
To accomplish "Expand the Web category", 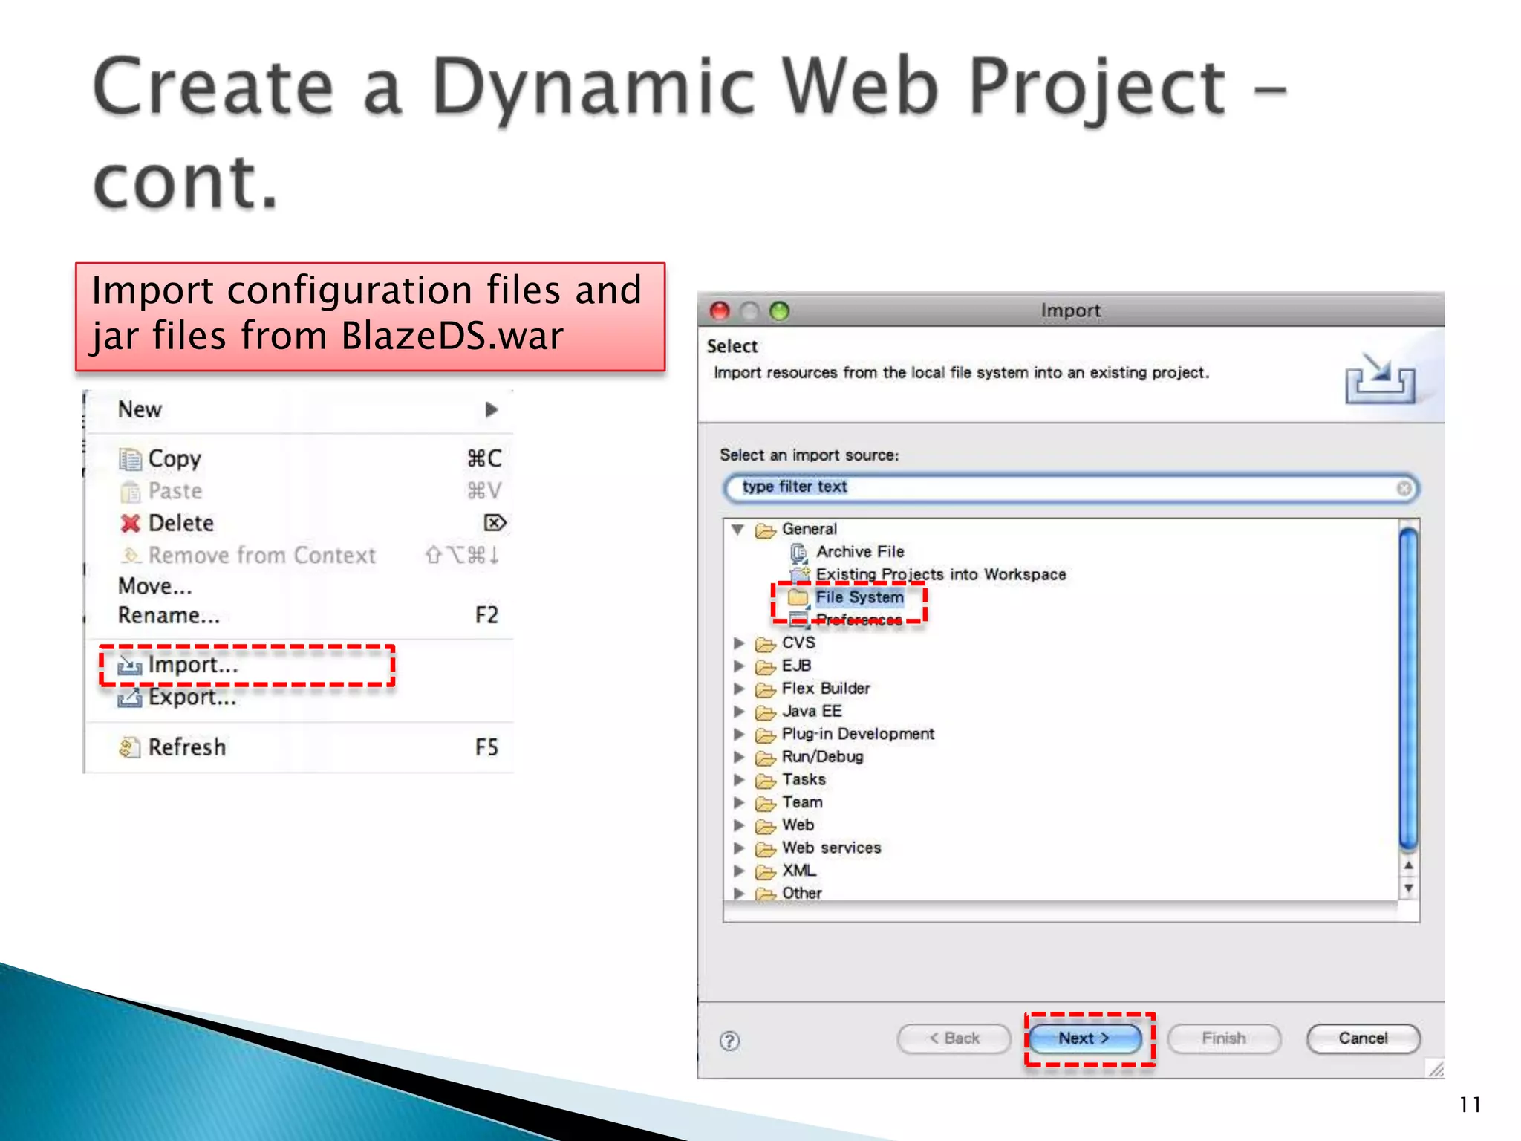I will [x=739, y=825].
